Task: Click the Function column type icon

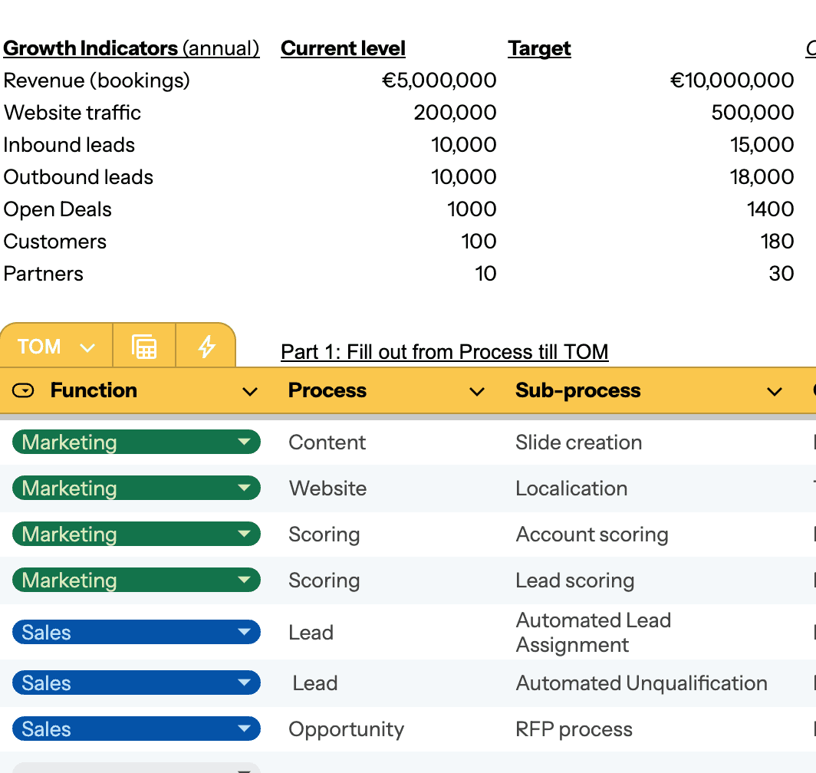Action: [23, 390]
